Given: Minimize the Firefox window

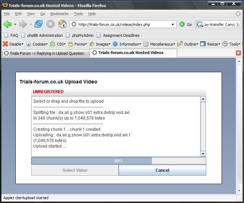Looking at the screenshot, I should (x=213, y=4).
